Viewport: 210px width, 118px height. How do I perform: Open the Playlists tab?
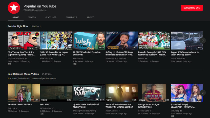(x=51, y=17)
